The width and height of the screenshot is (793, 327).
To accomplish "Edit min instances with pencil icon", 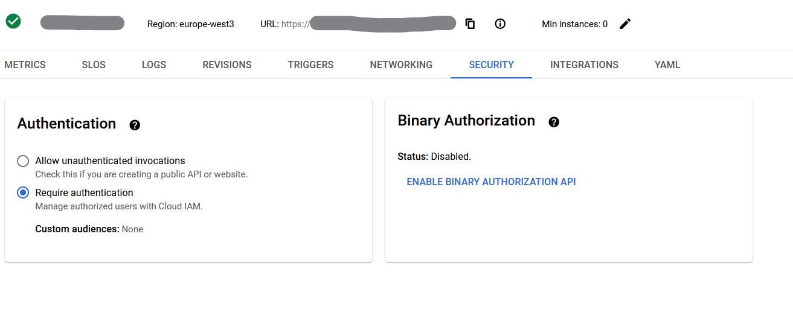I will 625,24.
